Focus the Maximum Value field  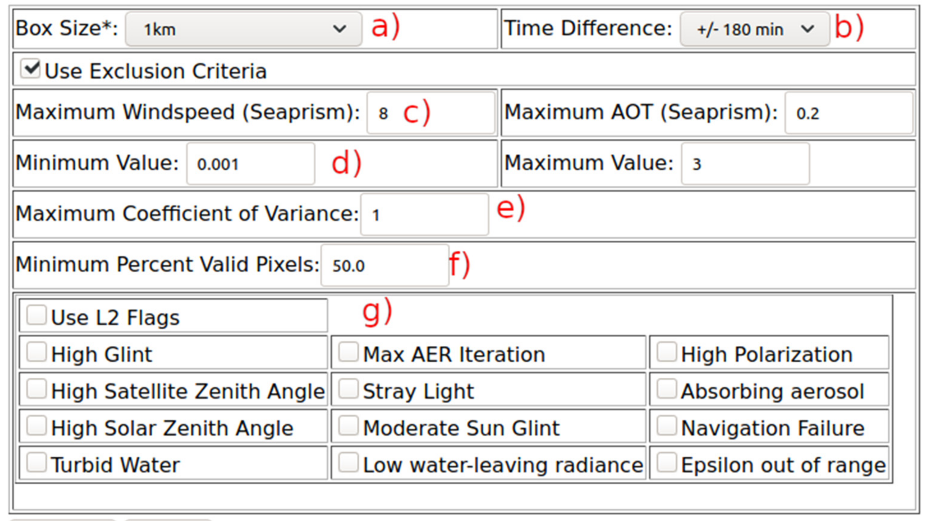pos(745,164)
